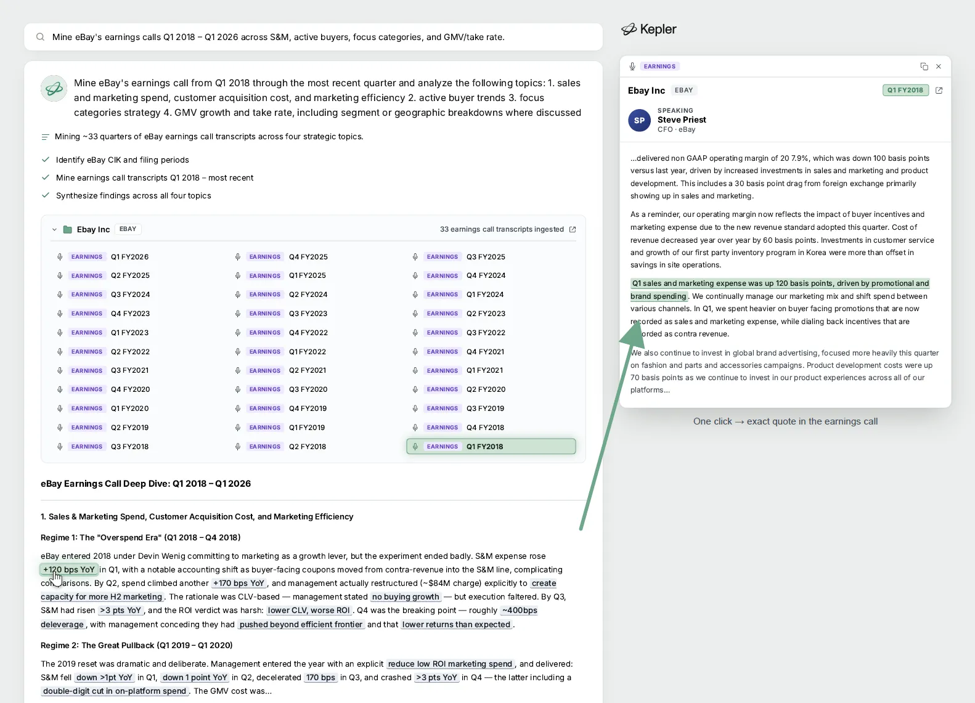This screenshot has width=975, height=703.
Task: Click microphone icon on Q3 FY2018 row
Action: pos(60,447)
